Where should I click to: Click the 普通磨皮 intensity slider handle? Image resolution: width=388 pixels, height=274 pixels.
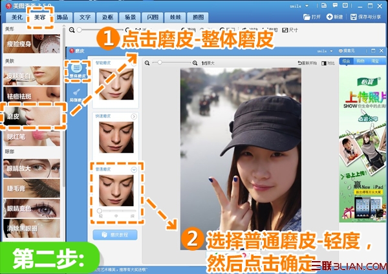100,211
